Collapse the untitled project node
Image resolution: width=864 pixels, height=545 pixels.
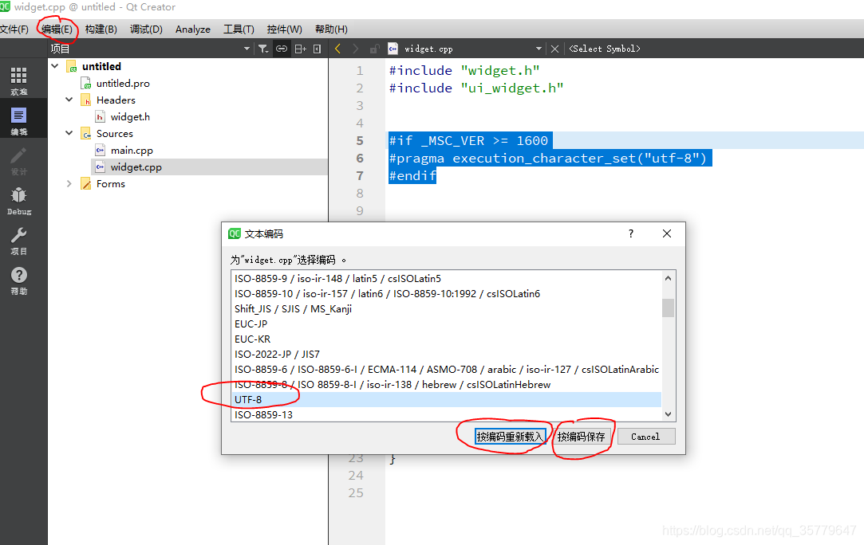click(54, 66)
